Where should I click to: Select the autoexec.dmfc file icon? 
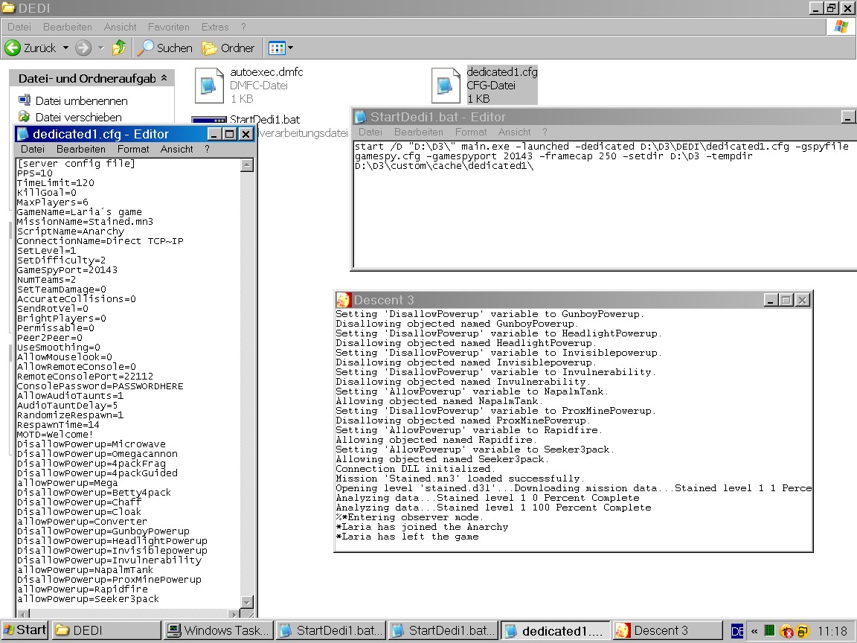click(209, 86)
